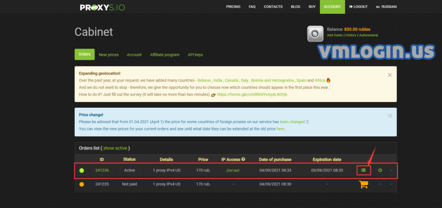442x208 pixels.
Task: Close the Price change notice
Action: 390,115
